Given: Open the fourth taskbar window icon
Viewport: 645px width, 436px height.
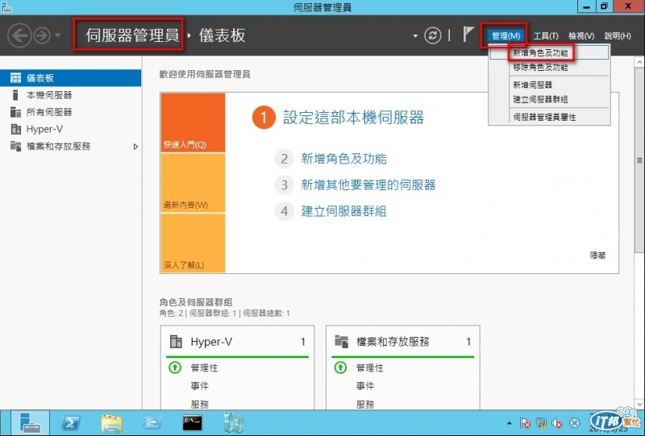Looking at the screenshot, I should coord(152,423).
